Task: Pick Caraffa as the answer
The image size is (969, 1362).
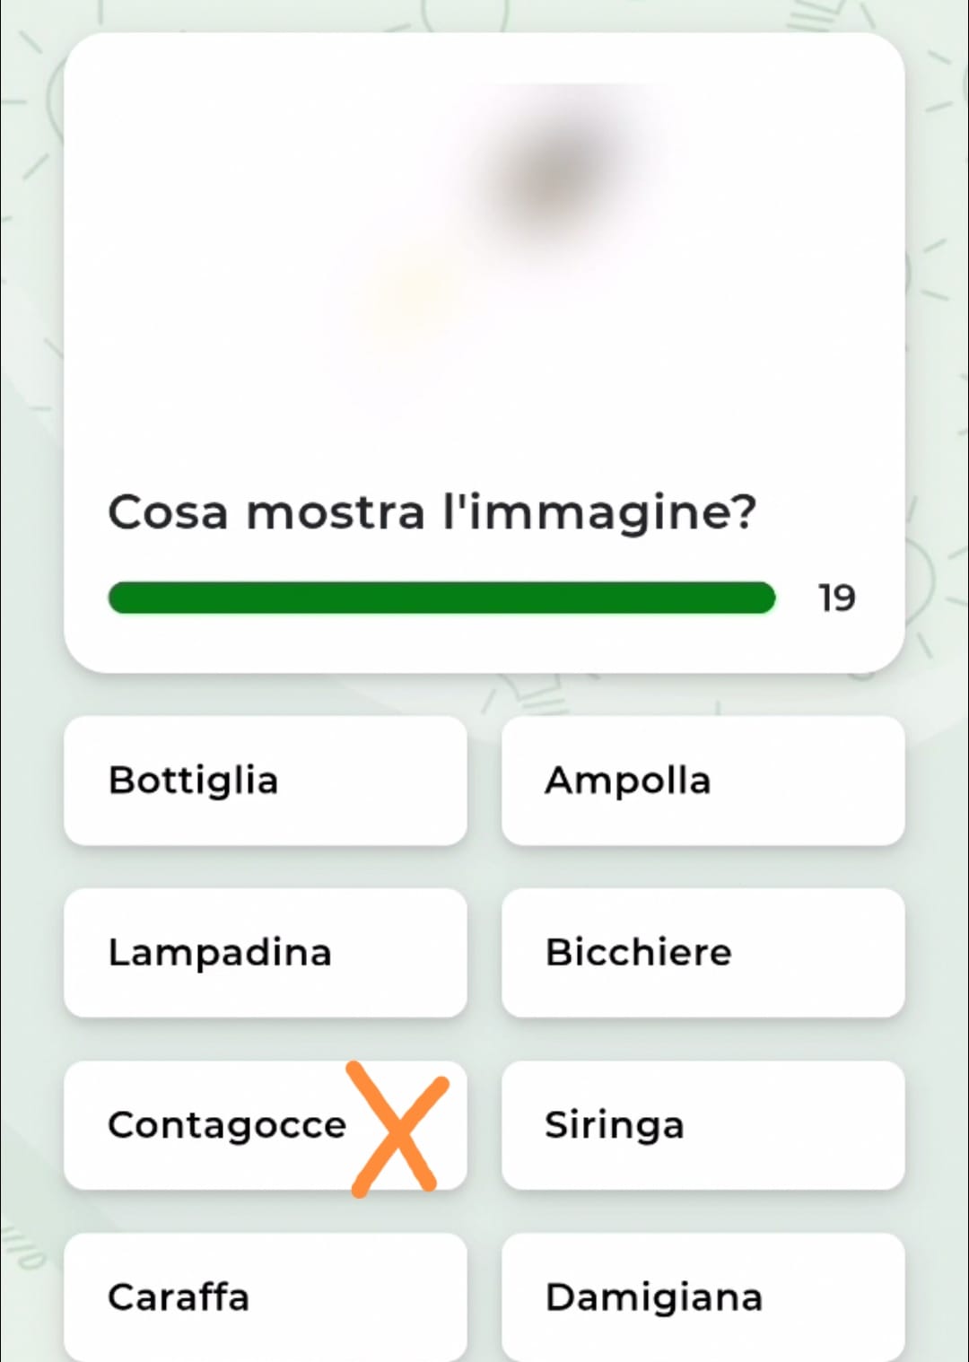Action: click(265, 1297)
